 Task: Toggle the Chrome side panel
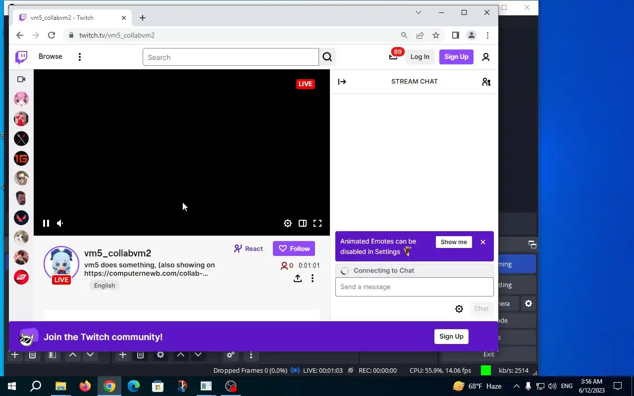(x=456, y=35)
